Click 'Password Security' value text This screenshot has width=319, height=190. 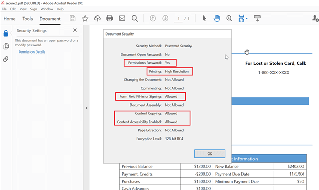pyautogui.click(x=179, y=46)
